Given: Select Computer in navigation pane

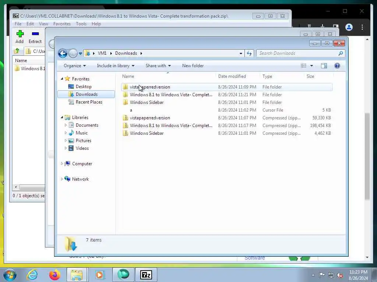Looking at the screenshot, I should 82,163.
